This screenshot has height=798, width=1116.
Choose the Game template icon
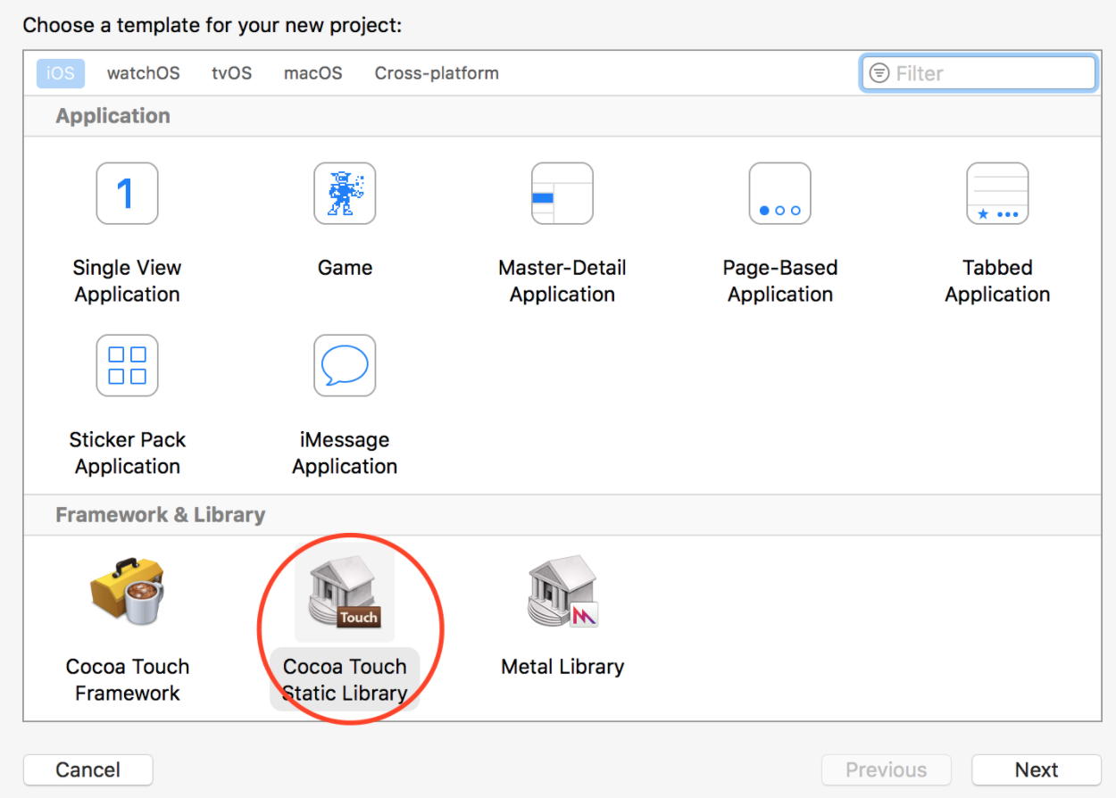[345, 194]
